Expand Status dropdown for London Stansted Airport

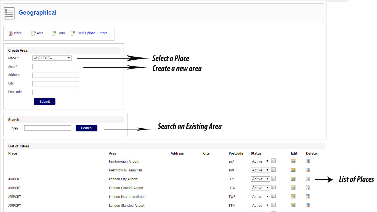tap(260, 206)
